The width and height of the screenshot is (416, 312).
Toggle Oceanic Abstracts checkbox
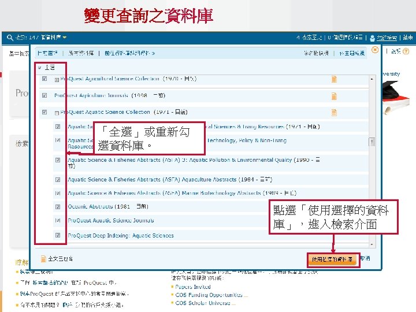[58, 207]
